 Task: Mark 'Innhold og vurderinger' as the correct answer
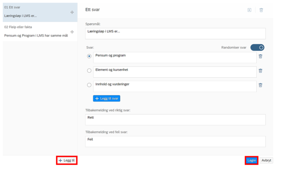click(89, 85)
